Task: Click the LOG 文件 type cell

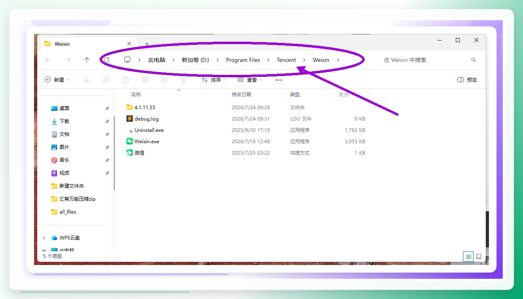Action: [x=301, y=119]
